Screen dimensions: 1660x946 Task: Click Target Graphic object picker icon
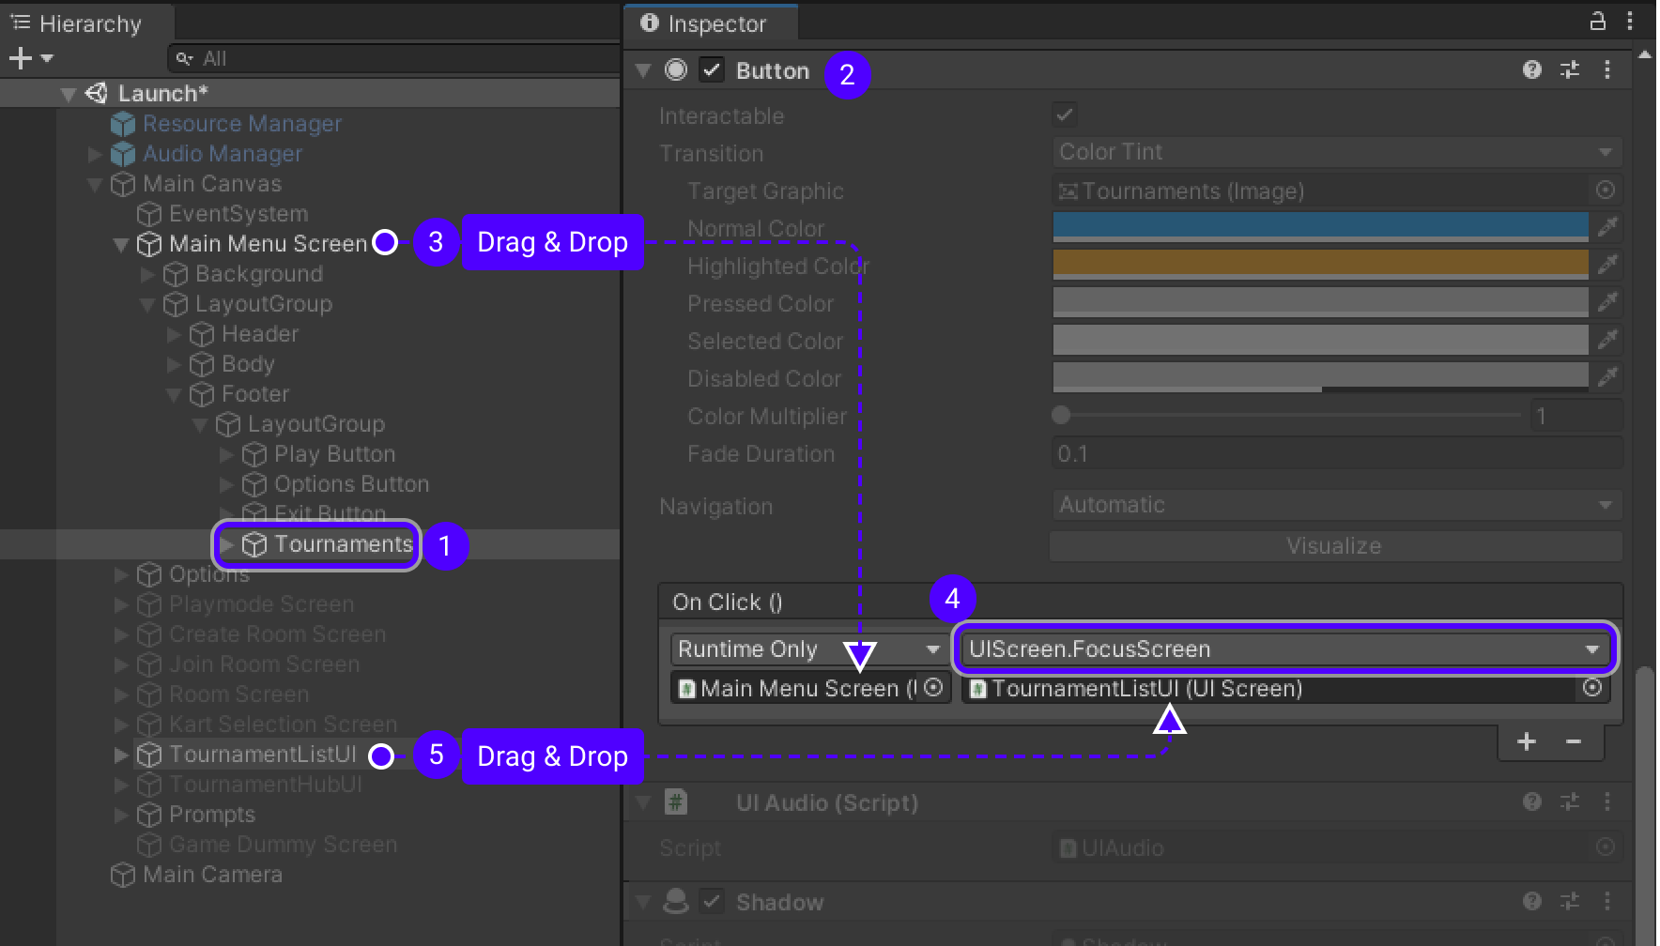click(x=1606, y=191)
